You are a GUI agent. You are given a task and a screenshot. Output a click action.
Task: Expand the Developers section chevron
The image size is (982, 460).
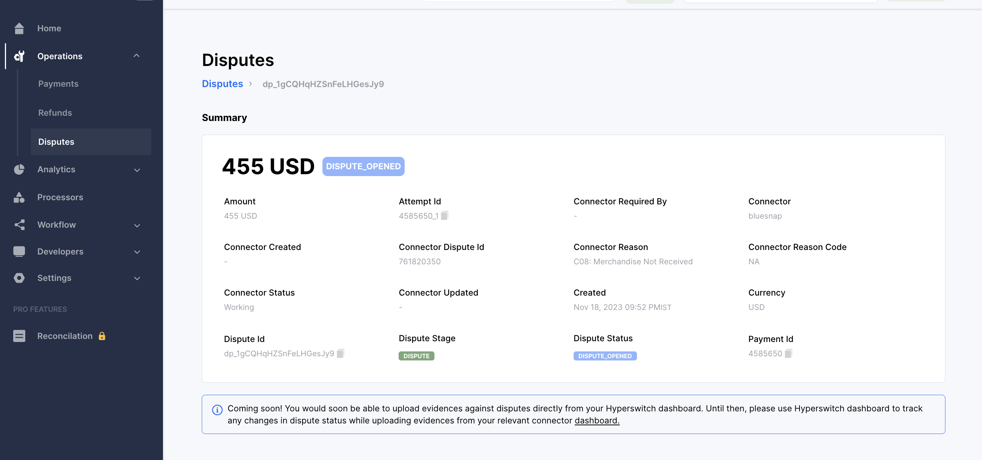[x=137, y=252]
